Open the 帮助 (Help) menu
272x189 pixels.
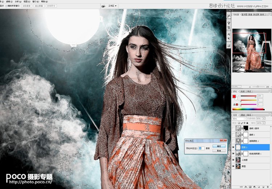click(45, 1)
